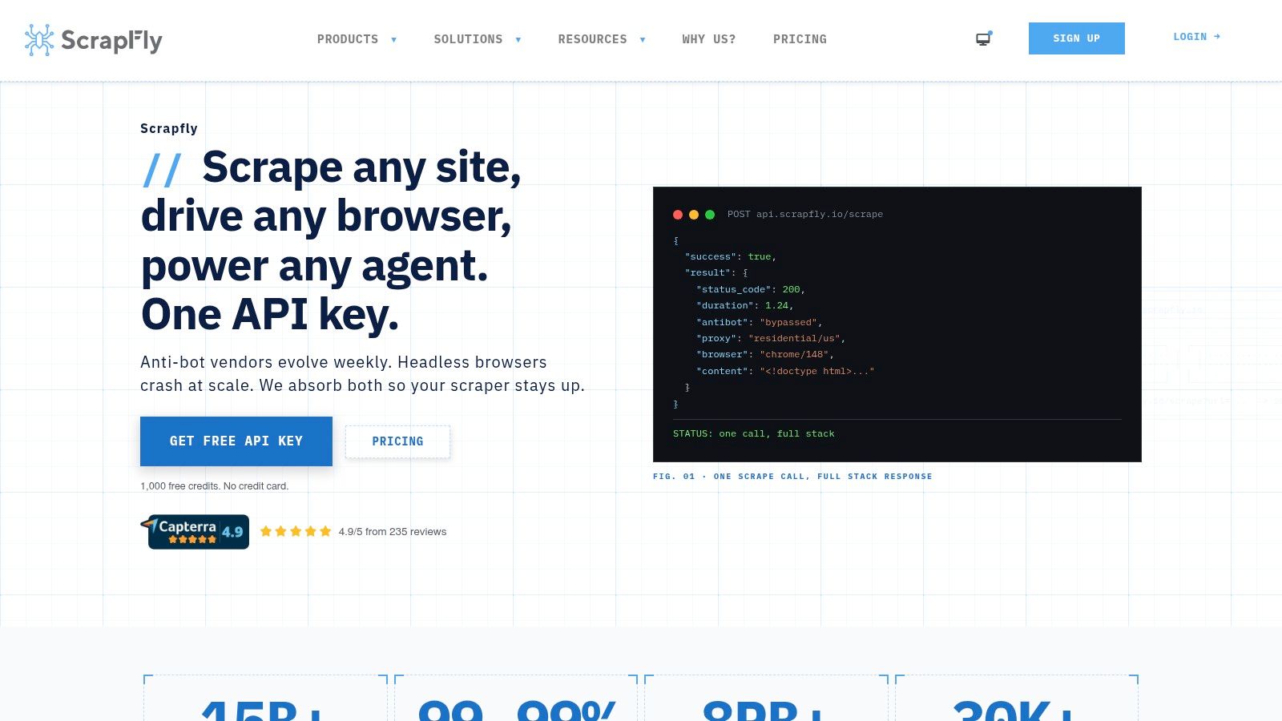The image size is (1282, 721).
Task: Click the "browser": "chrome/148" code line
Action: tap(765, 355)
